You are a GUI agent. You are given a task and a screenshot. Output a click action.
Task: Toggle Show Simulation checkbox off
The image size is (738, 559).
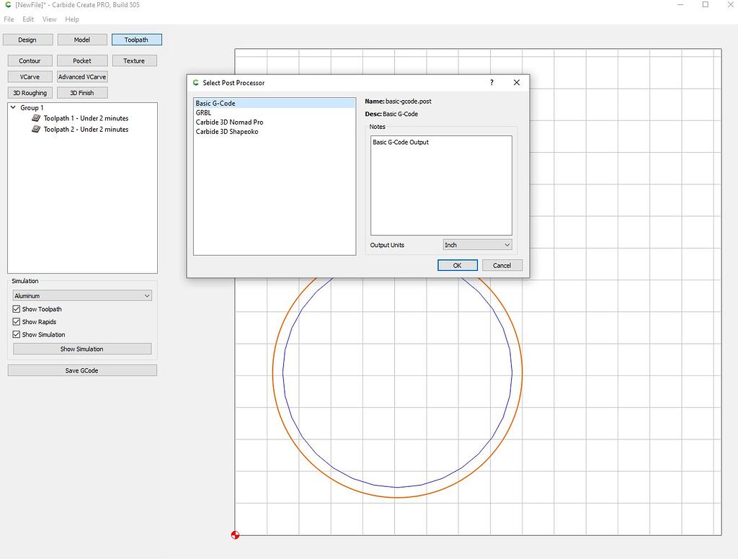(17, 334)
